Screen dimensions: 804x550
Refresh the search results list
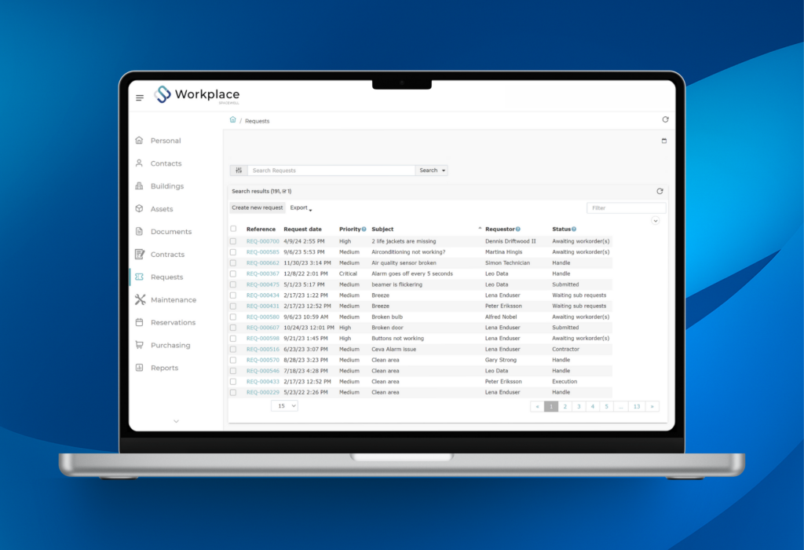pos(660,191)
